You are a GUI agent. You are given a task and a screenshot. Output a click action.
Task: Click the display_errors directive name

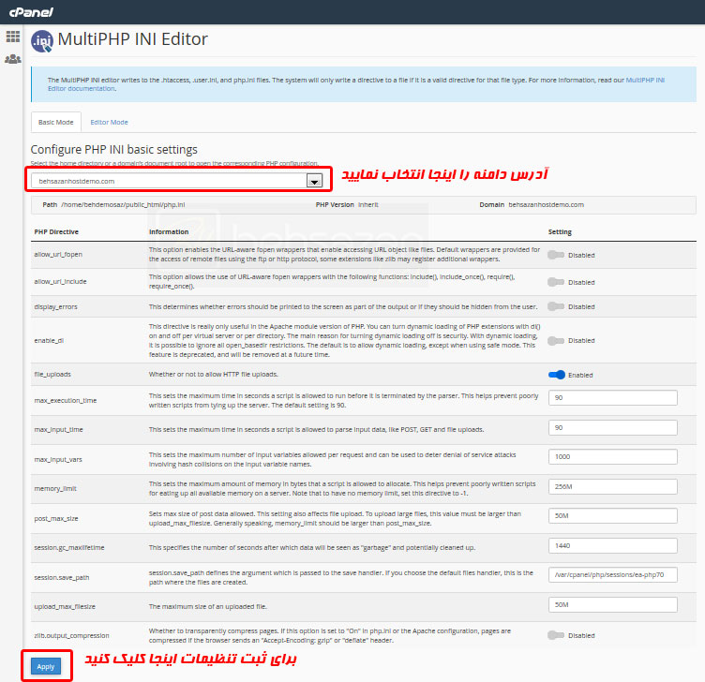point(55,306)
